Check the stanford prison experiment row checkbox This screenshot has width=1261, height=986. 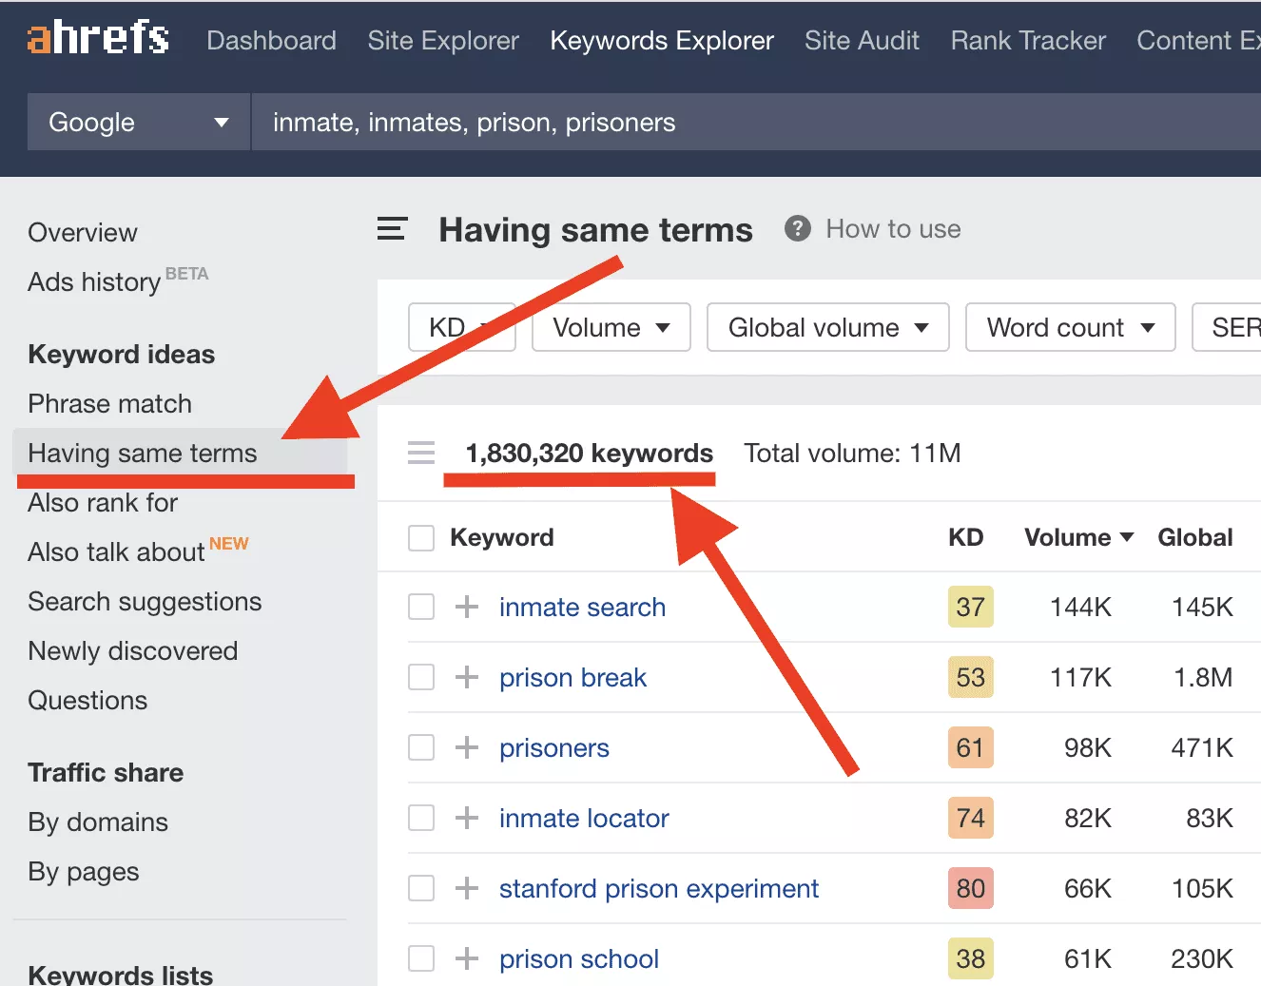pyautogui.click(x=421, y=888)
